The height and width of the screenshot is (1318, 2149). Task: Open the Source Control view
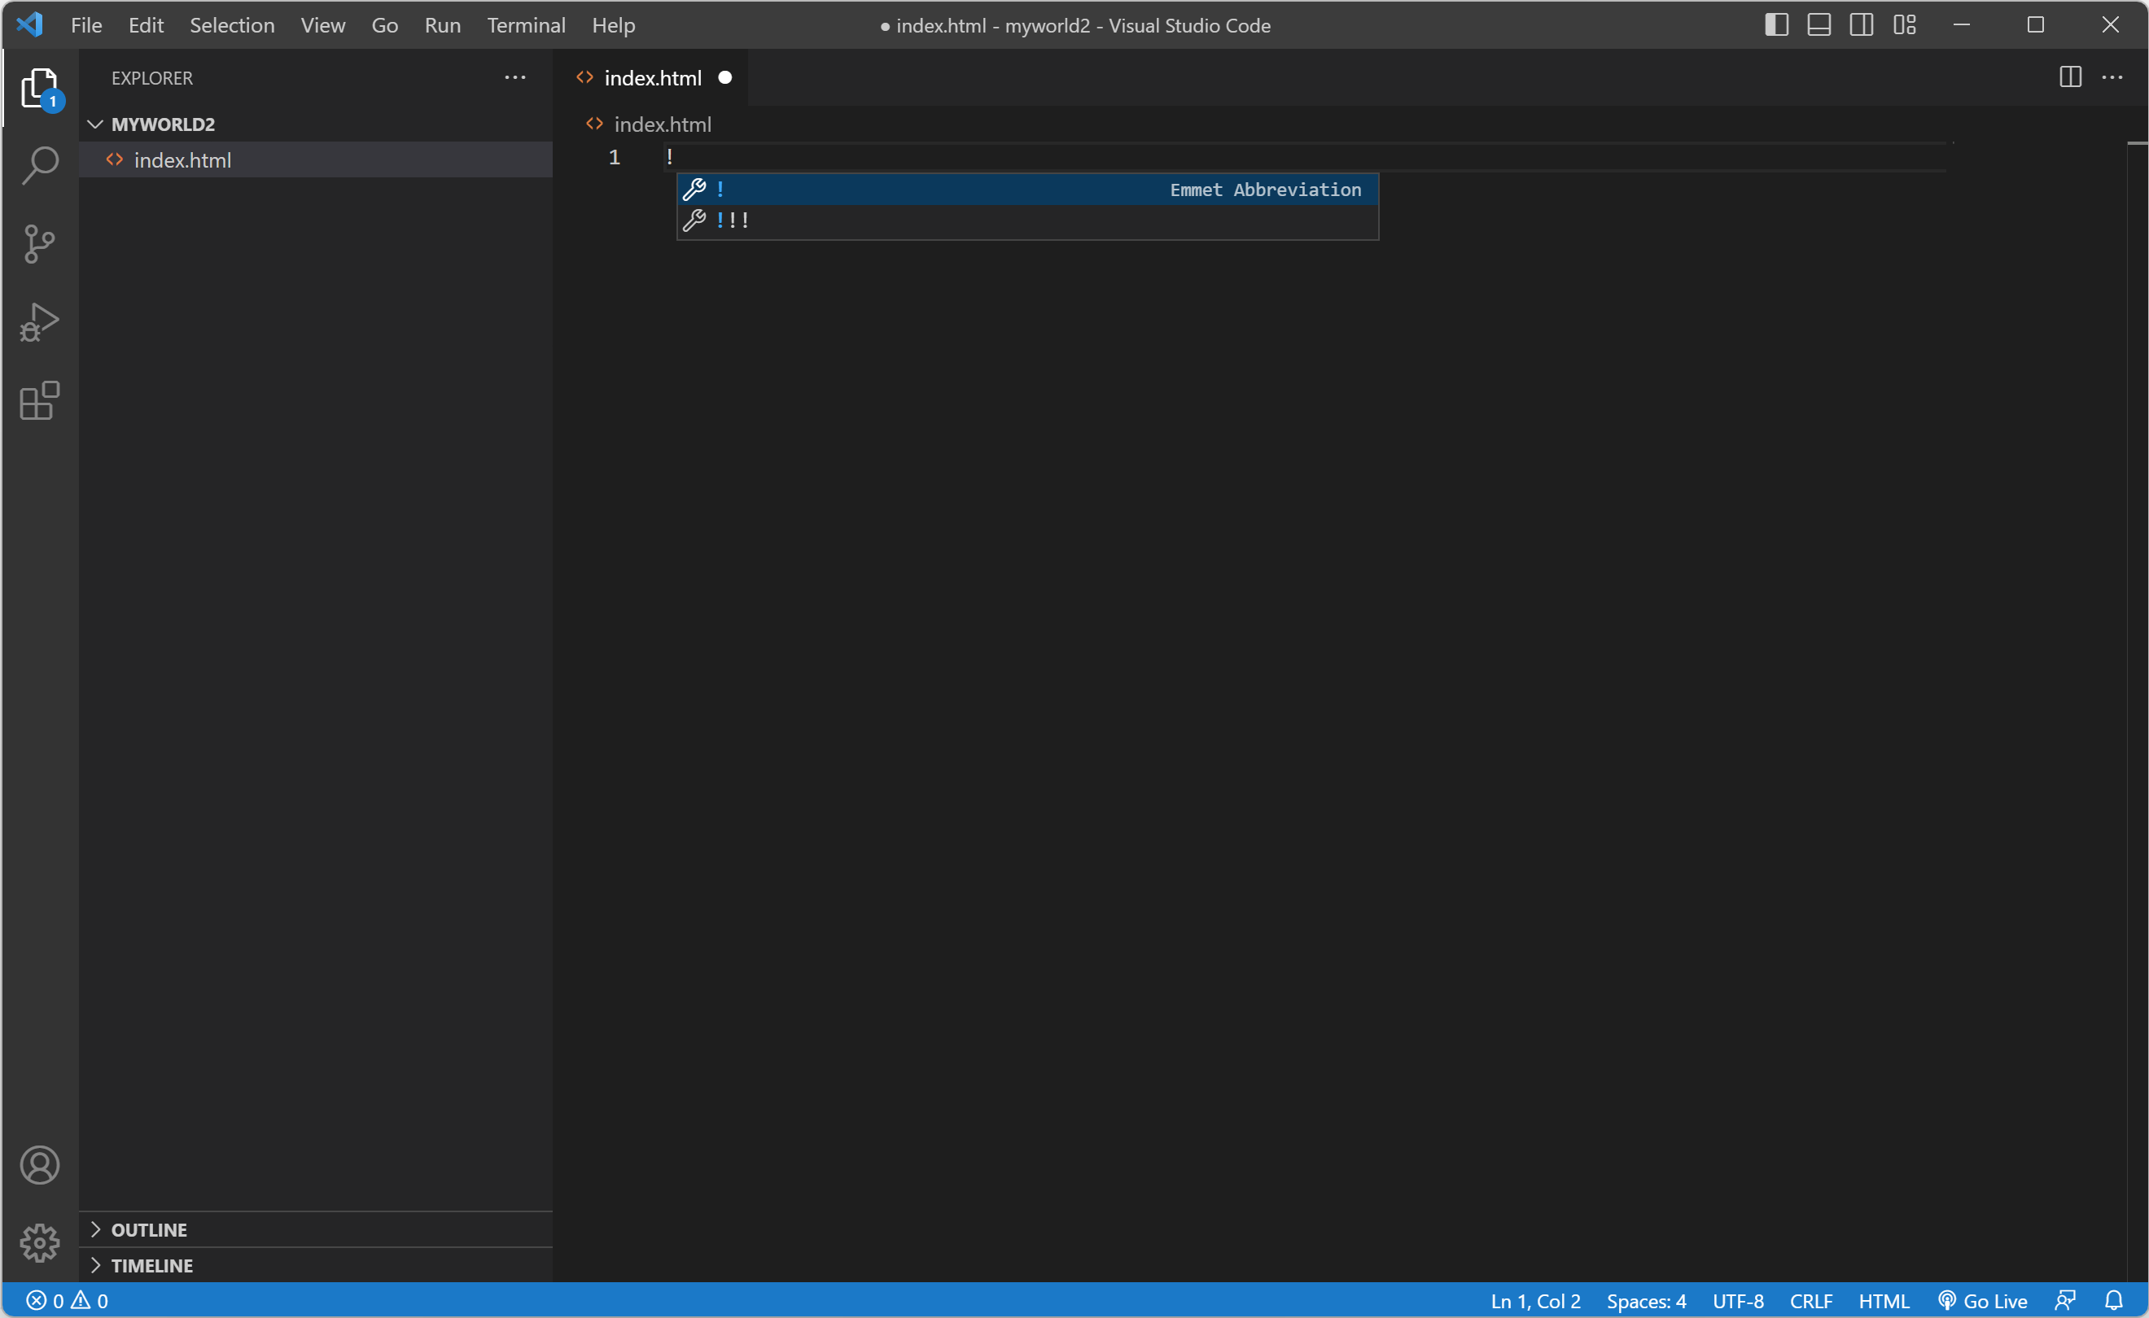pyautogui.click(x=39, y=244)
